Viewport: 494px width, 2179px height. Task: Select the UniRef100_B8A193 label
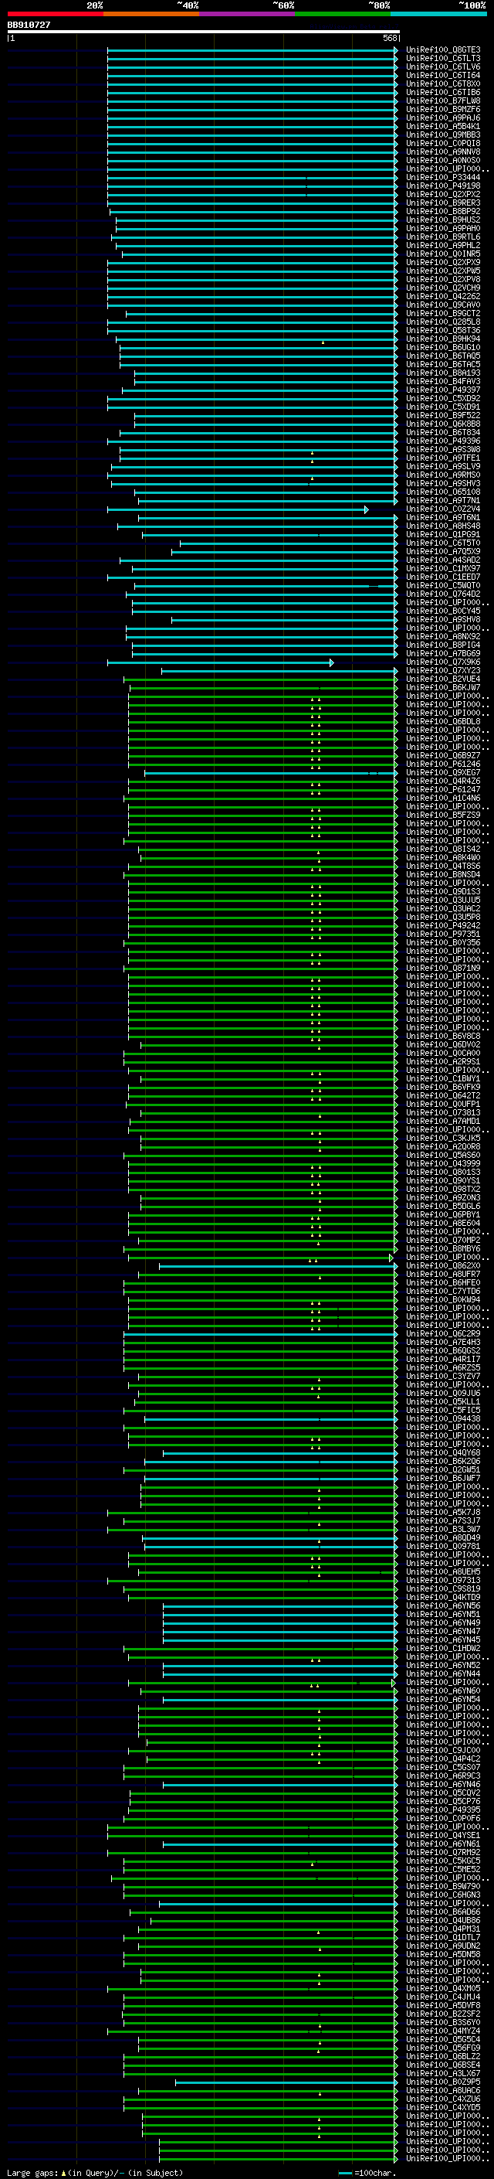tap(443, 373)
